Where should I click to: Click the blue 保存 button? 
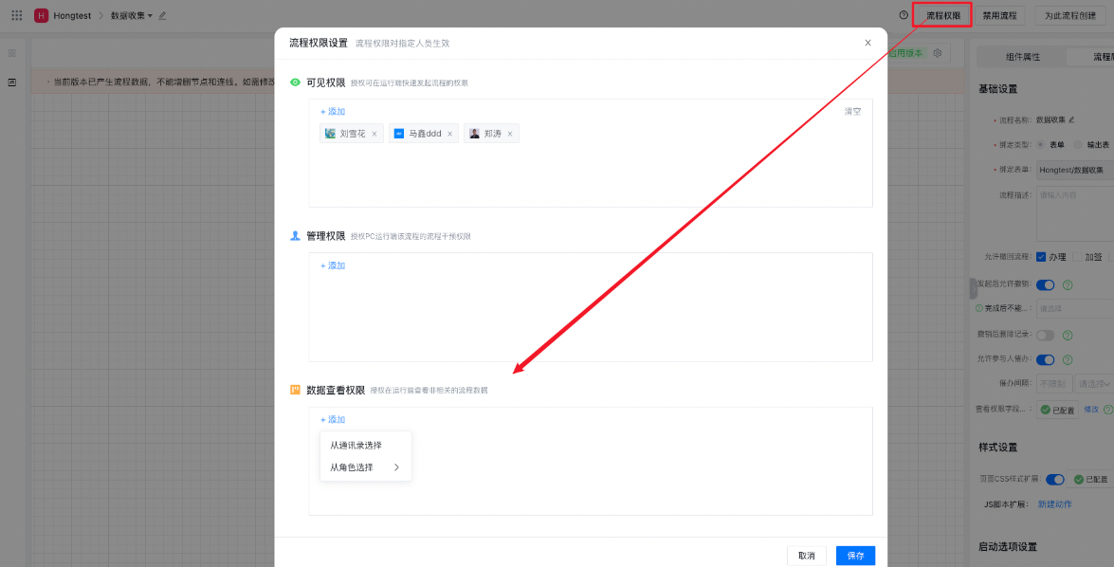pos(855,556)
